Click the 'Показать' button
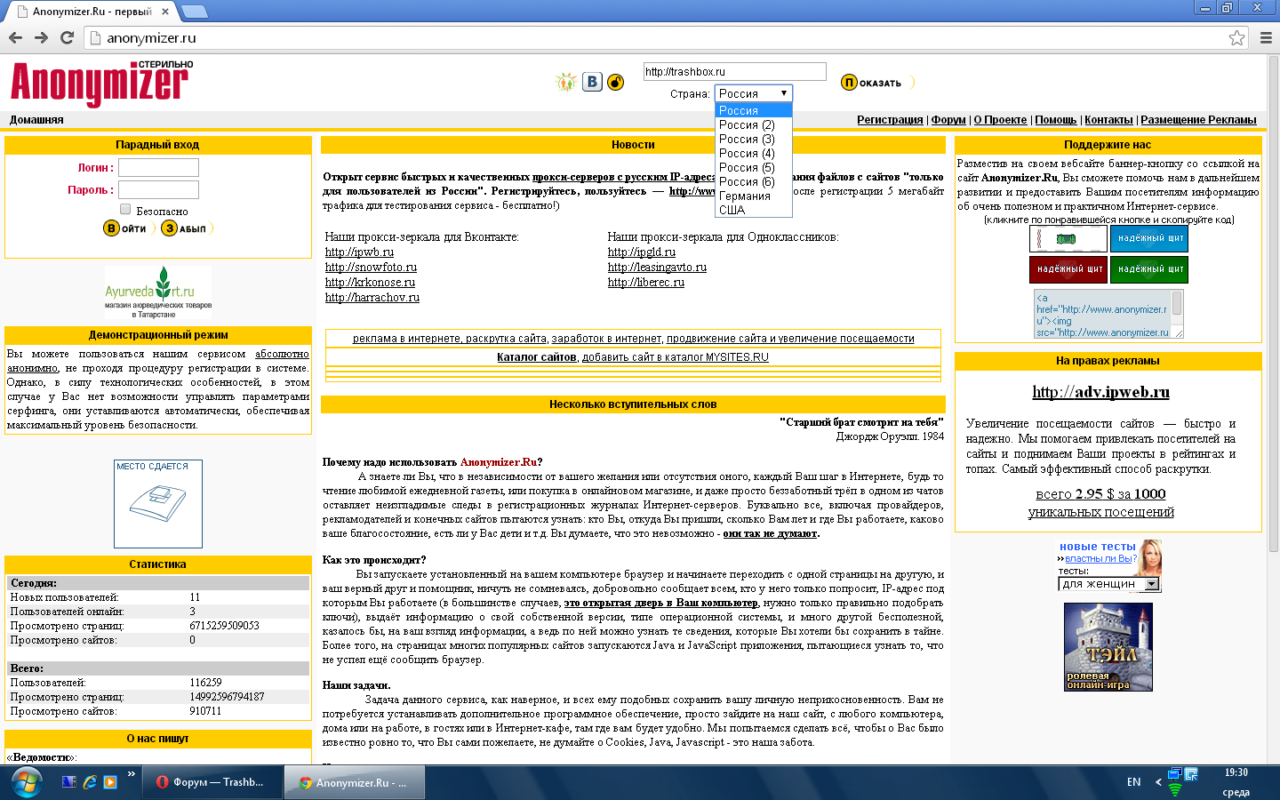 pyautogui.click(x=876, y=83)
